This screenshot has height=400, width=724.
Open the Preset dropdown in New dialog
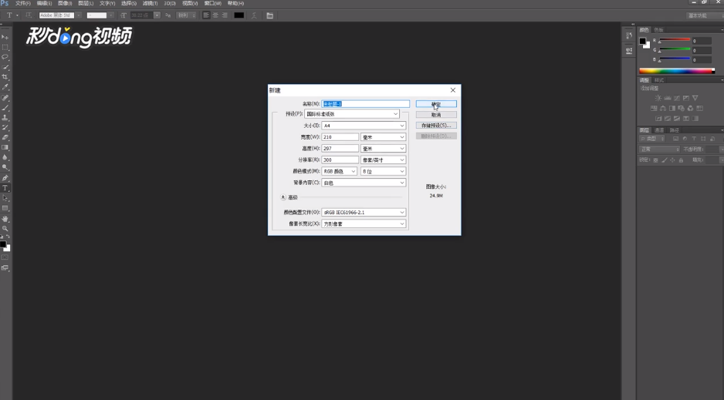pyautogui.click(x=352, y=114)
